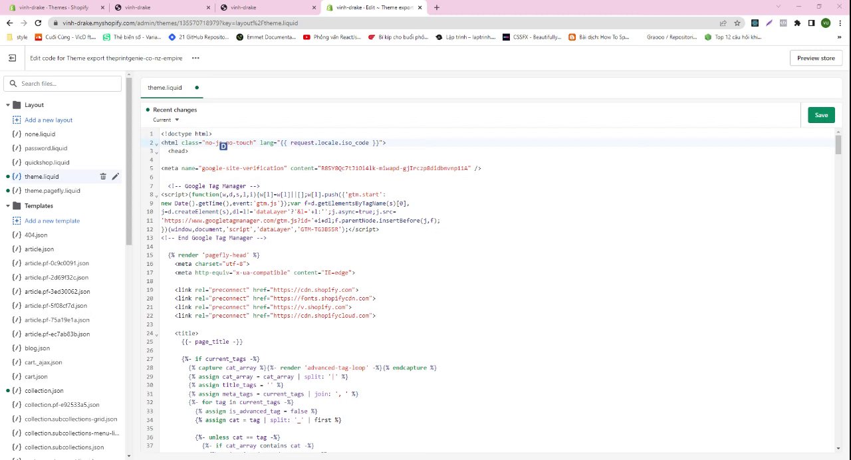
Task: Open article.json template
Action: tap(39, 249)
